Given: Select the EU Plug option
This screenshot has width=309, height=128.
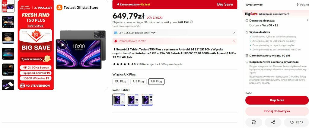Looking at the screenshot, I should [x=121, y=82].
